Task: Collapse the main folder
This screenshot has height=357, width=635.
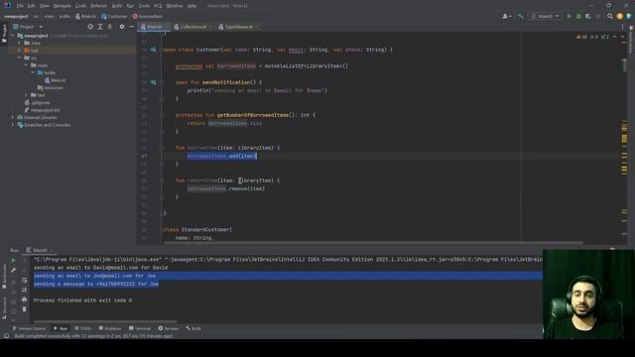Action: tap(26, 65)
